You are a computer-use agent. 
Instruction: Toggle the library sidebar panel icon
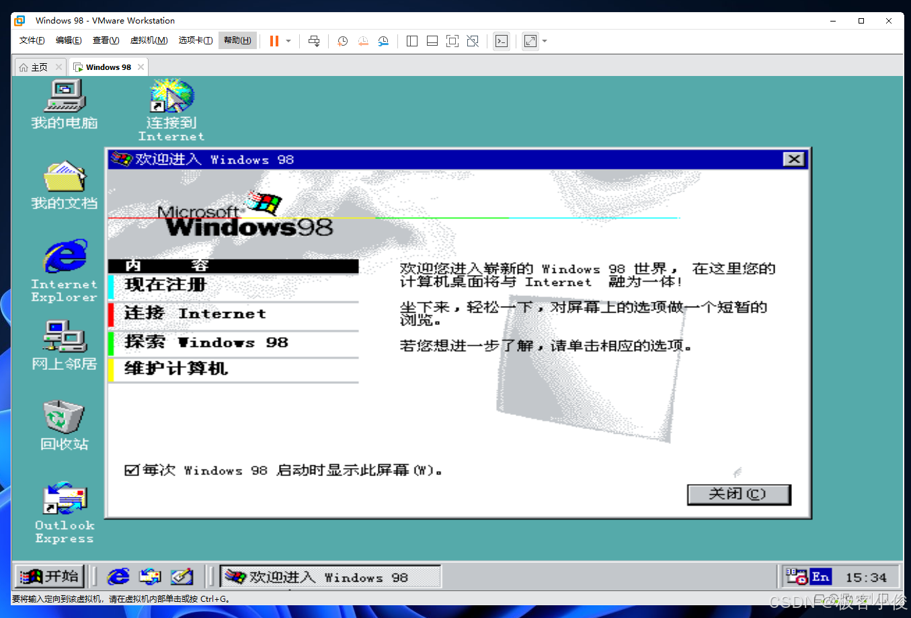(x=412, y=41)
